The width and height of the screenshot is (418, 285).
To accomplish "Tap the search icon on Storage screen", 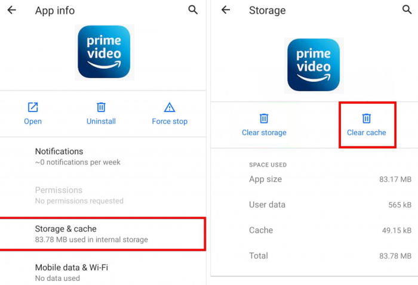I will [407, 10].
